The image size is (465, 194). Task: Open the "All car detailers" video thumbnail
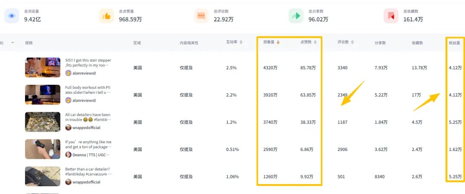(x=43, y=122)
